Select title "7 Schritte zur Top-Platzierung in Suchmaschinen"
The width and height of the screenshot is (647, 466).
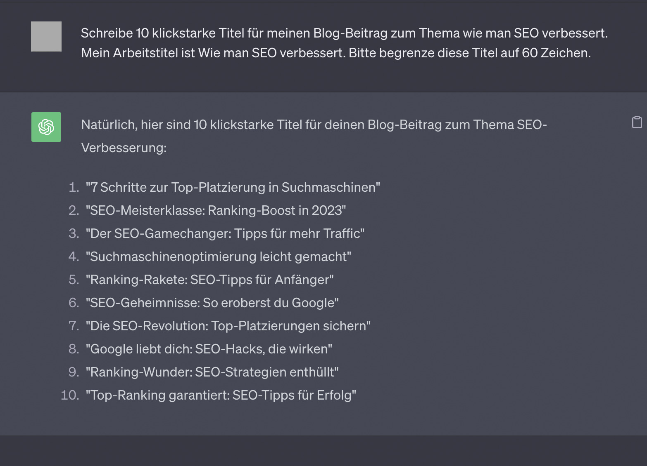coord(233,187)
